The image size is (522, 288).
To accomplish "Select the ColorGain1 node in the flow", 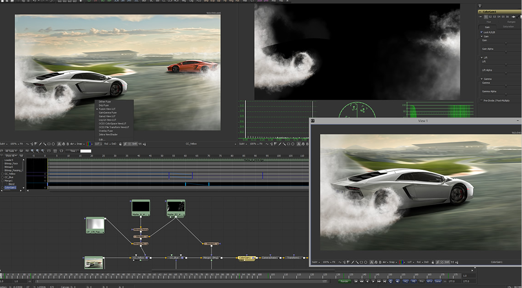I will [x=246, y=258].
